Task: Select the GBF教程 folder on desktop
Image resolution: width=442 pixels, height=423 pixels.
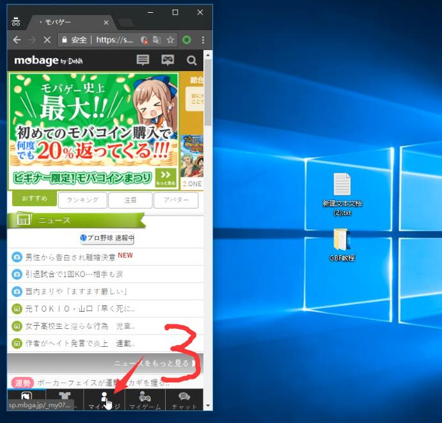Action: [x=342, y=244]
